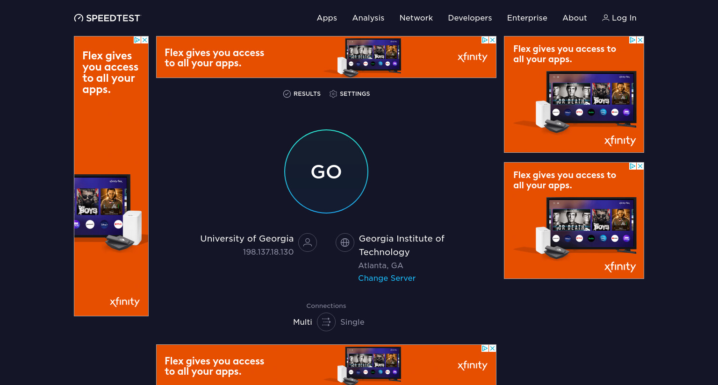
Task: Click the Speedtest logo
Action: tap(107, 18)
